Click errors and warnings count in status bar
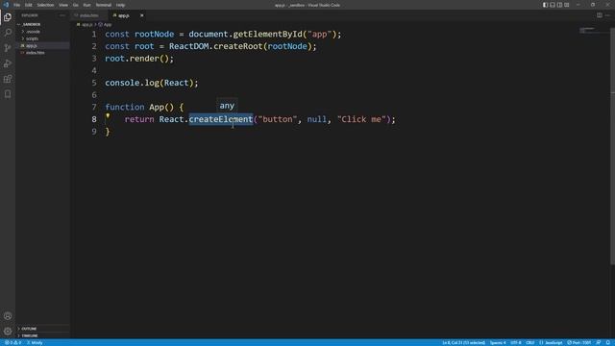The image size is (615, 346). [x=12, y=342]
